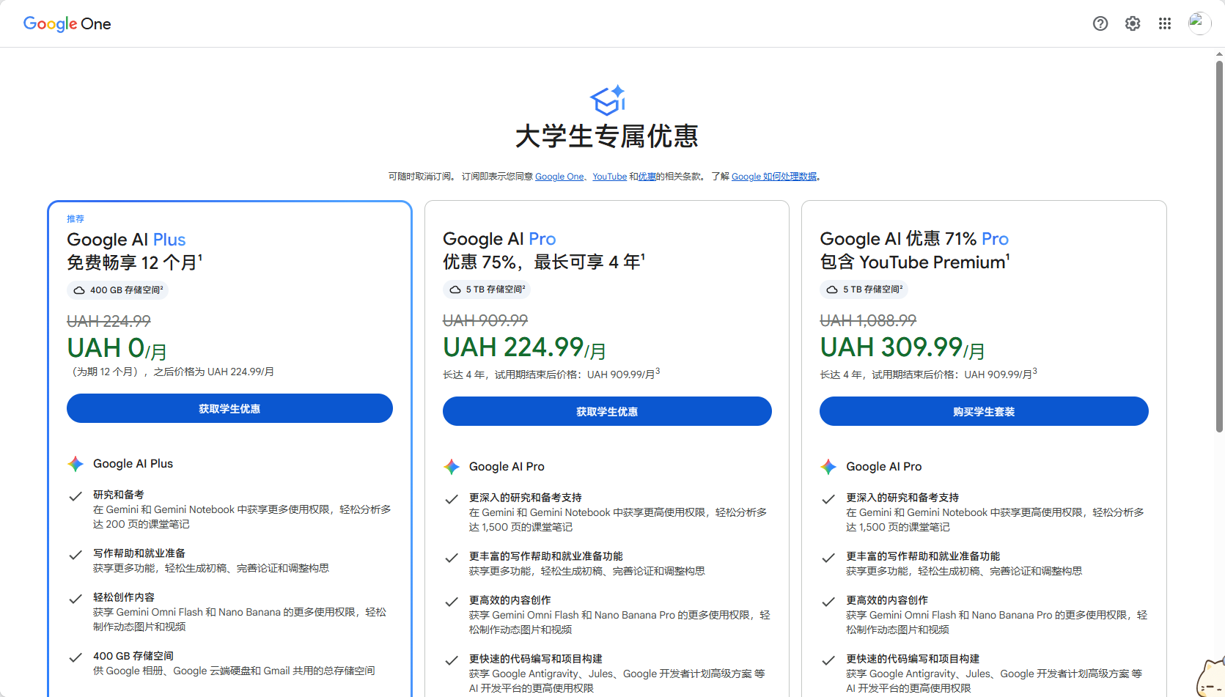Click the graduation cap student icon
1225x697 pixels.
[x=607, y=100]
